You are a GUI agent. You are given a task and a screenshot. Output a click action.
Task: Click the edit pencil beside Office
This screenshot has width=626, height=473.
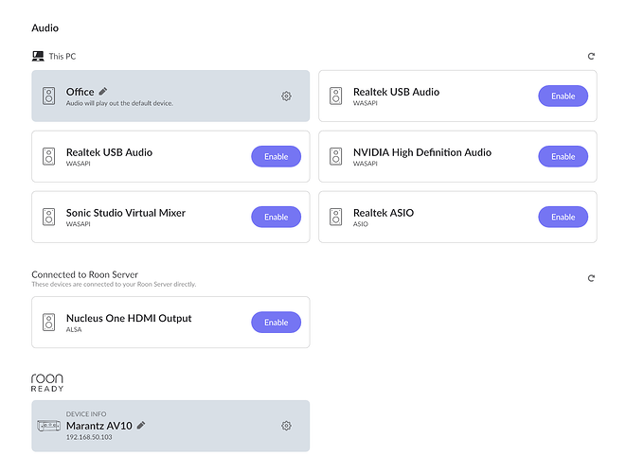point(103,92)
